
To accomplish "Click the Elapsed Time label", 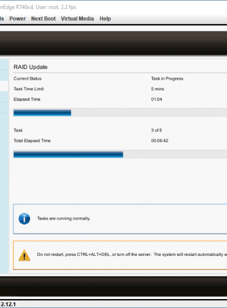I will coord(27,100).
